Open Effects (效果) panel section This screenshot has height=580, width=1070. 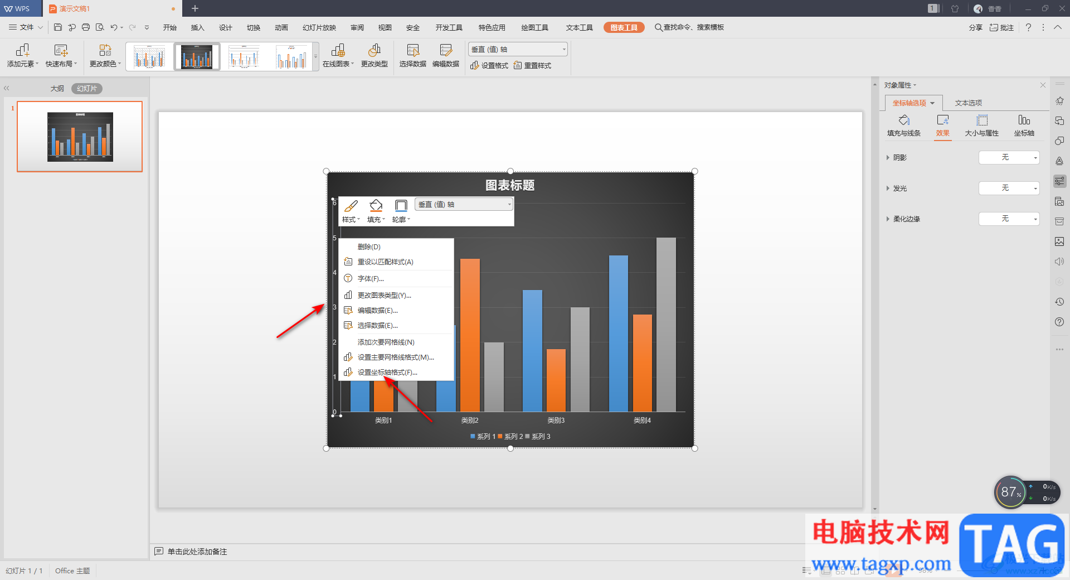coord(943,126)
